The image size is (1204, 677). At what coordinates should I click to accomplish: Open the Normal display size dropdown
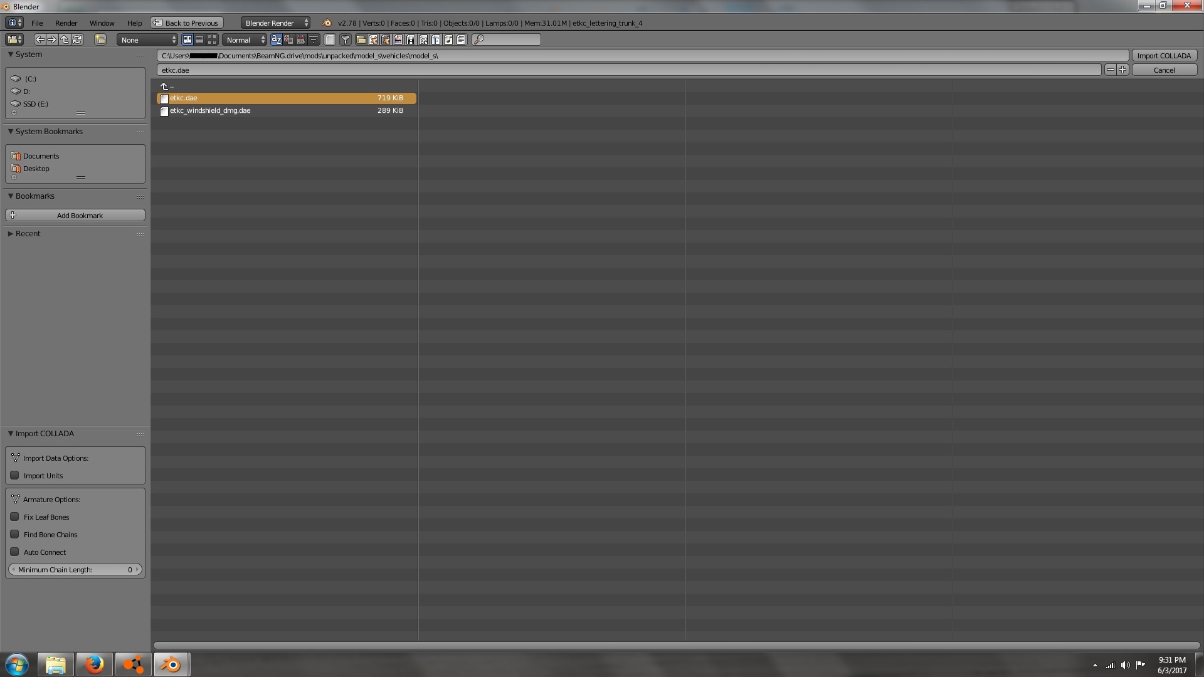(245, 39)
